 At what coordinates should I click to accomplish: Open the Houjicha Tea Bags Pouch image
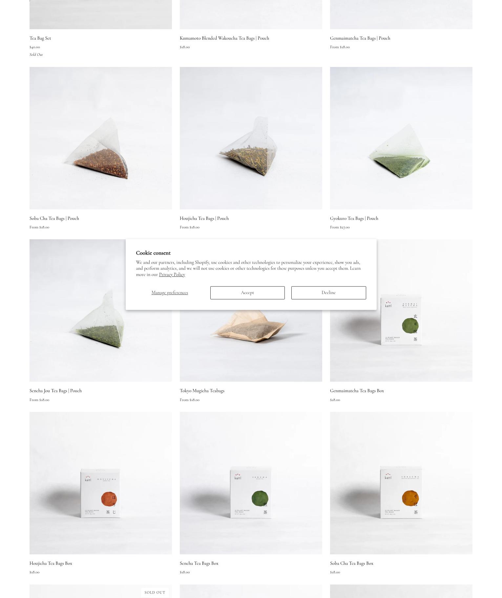(x=251, y=138)
